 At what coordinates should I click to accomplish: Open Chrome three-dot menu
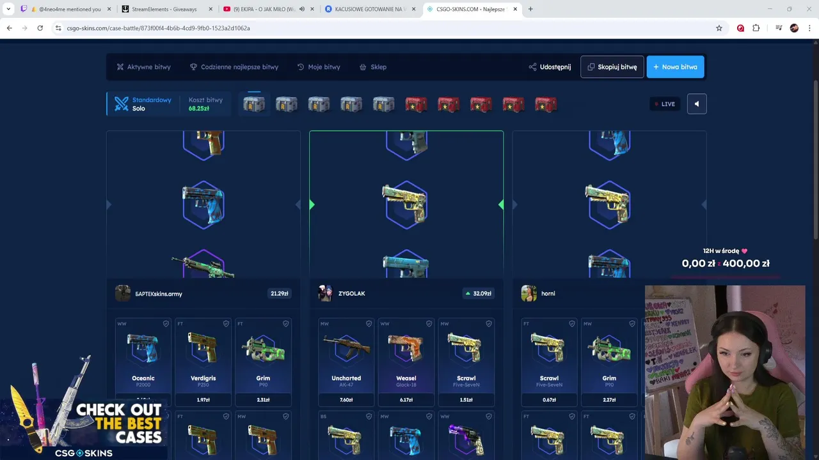pos(810,28)
